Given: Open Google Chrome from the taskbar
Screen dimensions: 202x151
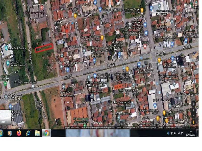Looking at the screenshot, I should tap(46, 133).
